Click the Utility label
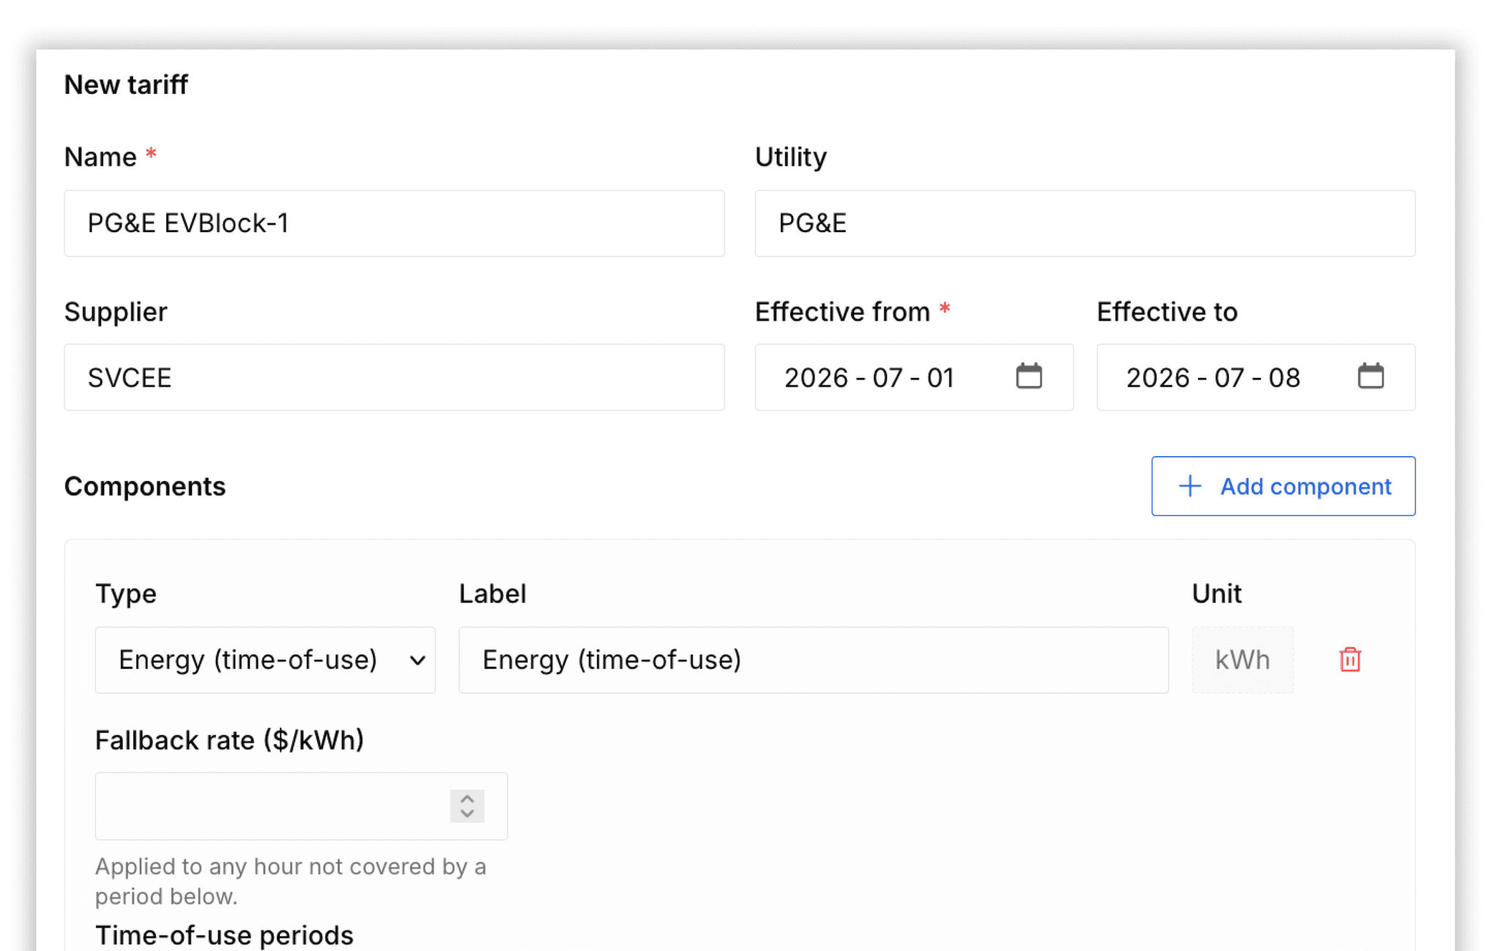Viewport: 1500px width, 951px height. [x=791, y=157]
